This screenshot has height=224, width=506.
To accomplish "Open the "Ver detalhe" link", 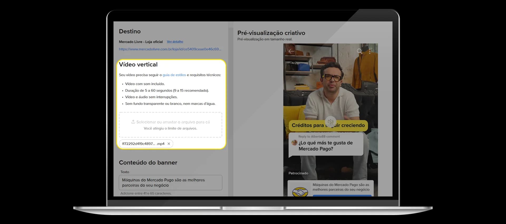I will click(x=175, y=42).
